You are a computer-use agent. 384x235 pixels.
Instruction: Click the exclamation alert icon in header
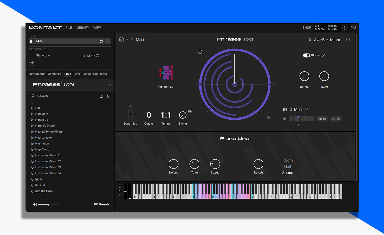coord(344,28)
